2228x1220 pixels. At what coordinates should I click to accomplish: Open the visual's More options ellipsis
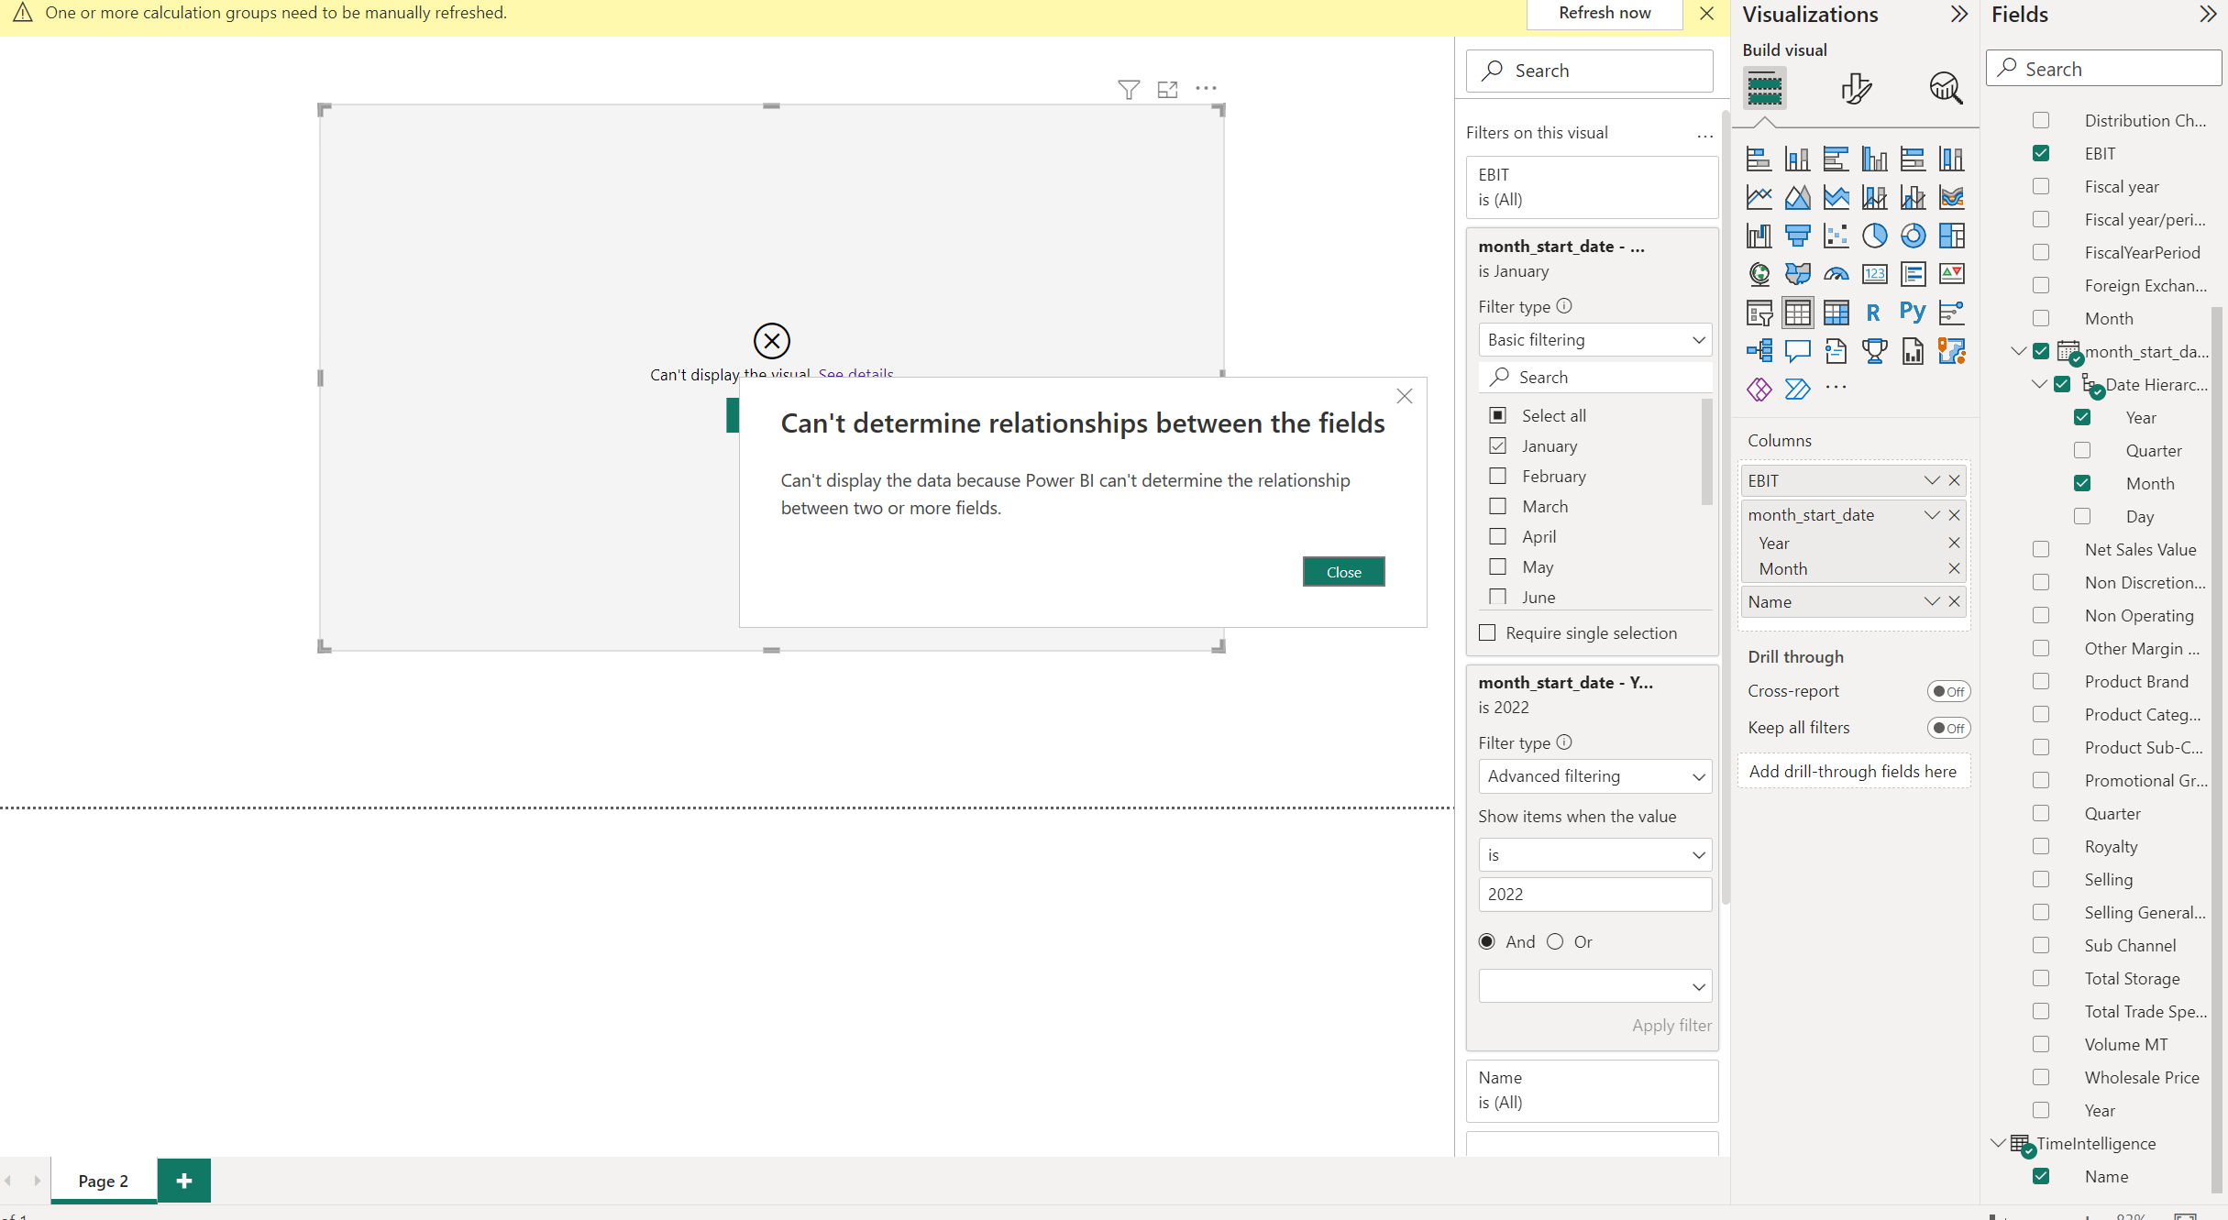coord(1206,89)
